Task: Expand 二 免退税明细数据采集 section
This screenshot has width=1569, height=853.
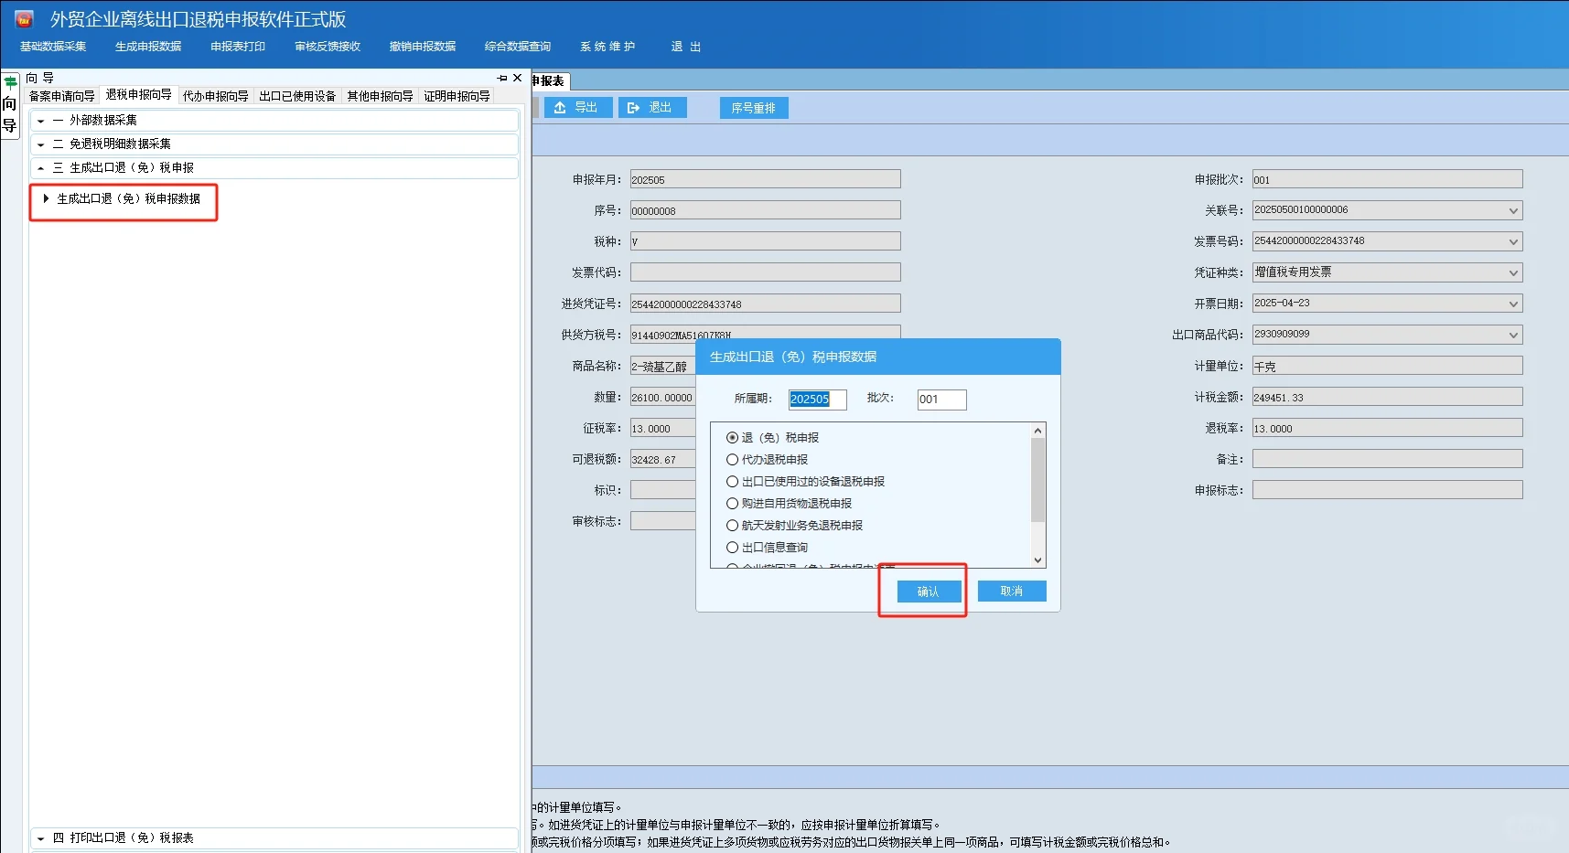Action: (274, 144)
